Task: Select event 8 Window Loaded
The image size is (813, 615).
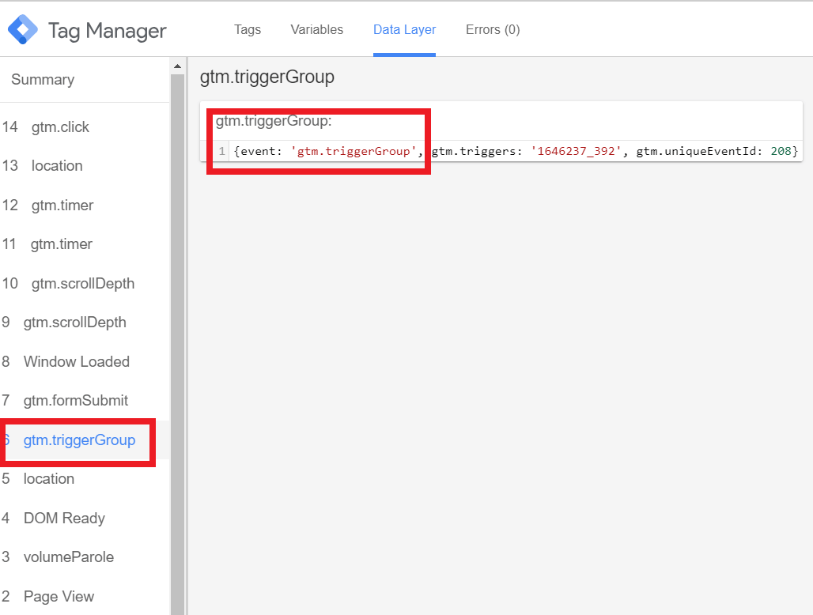Action: point(85,361)
